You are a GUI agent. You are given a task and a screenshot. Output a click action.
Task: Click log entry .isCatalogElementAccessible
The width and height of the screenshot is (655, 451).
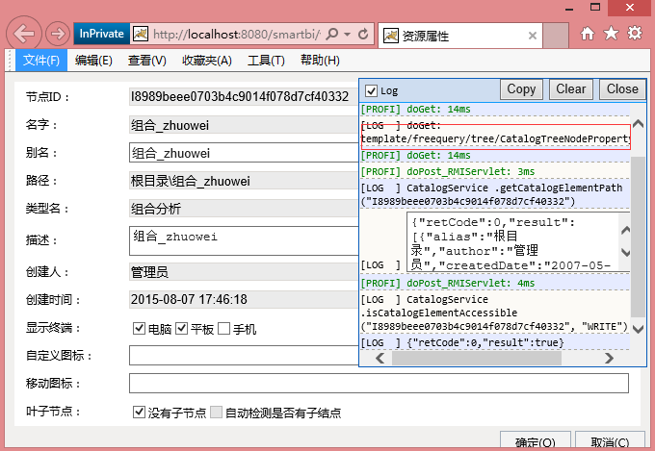pyautogui.click(x=495, y=313)
